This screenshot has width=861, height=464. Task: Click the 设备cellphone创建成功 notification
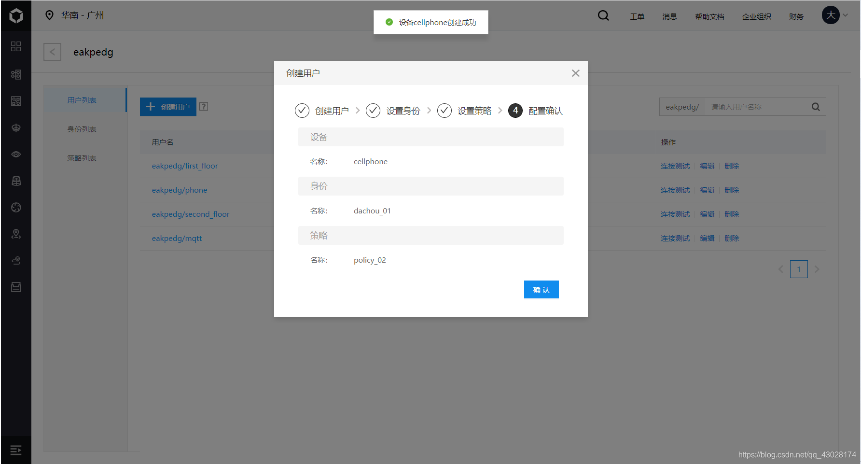pos(431,22)
